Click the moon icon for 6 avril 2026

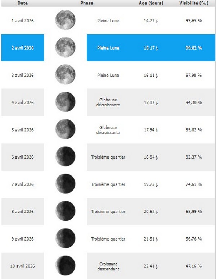[65, 157]
